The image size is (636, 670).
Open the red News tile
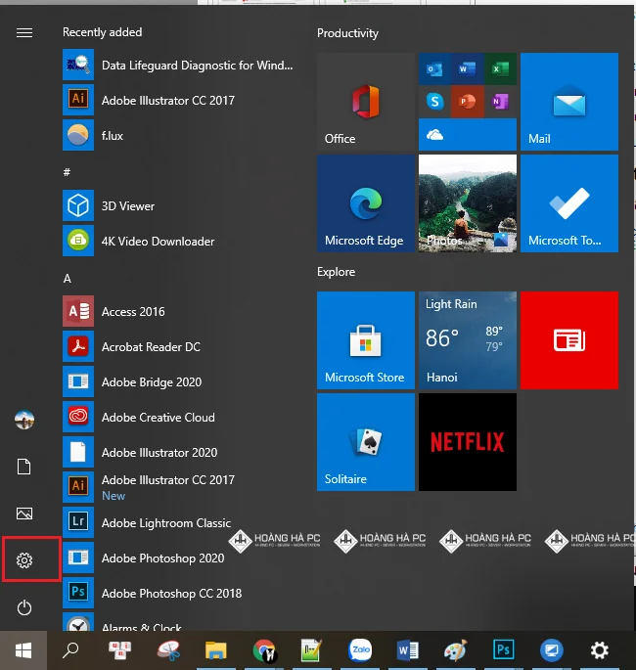569,340
